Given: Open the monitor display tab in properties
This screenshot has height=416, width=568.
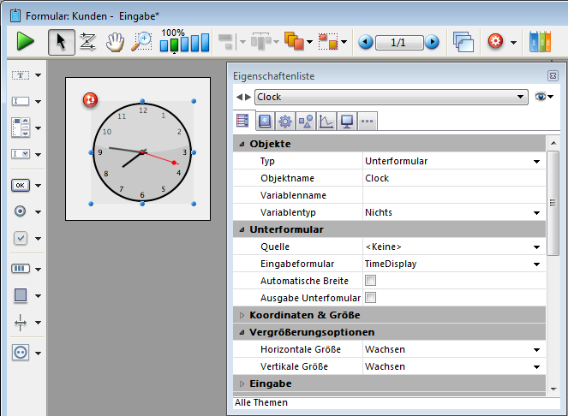Looking at the screenshot, I should pyautogui.click(x=346, y=121).
